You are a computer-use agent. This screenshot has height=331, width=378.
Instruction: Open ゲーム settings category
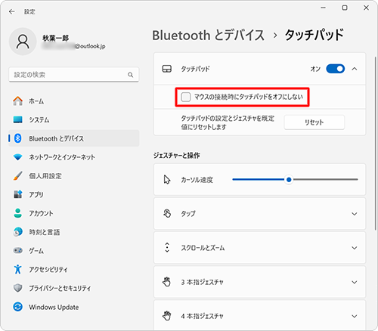click(74, 251)
